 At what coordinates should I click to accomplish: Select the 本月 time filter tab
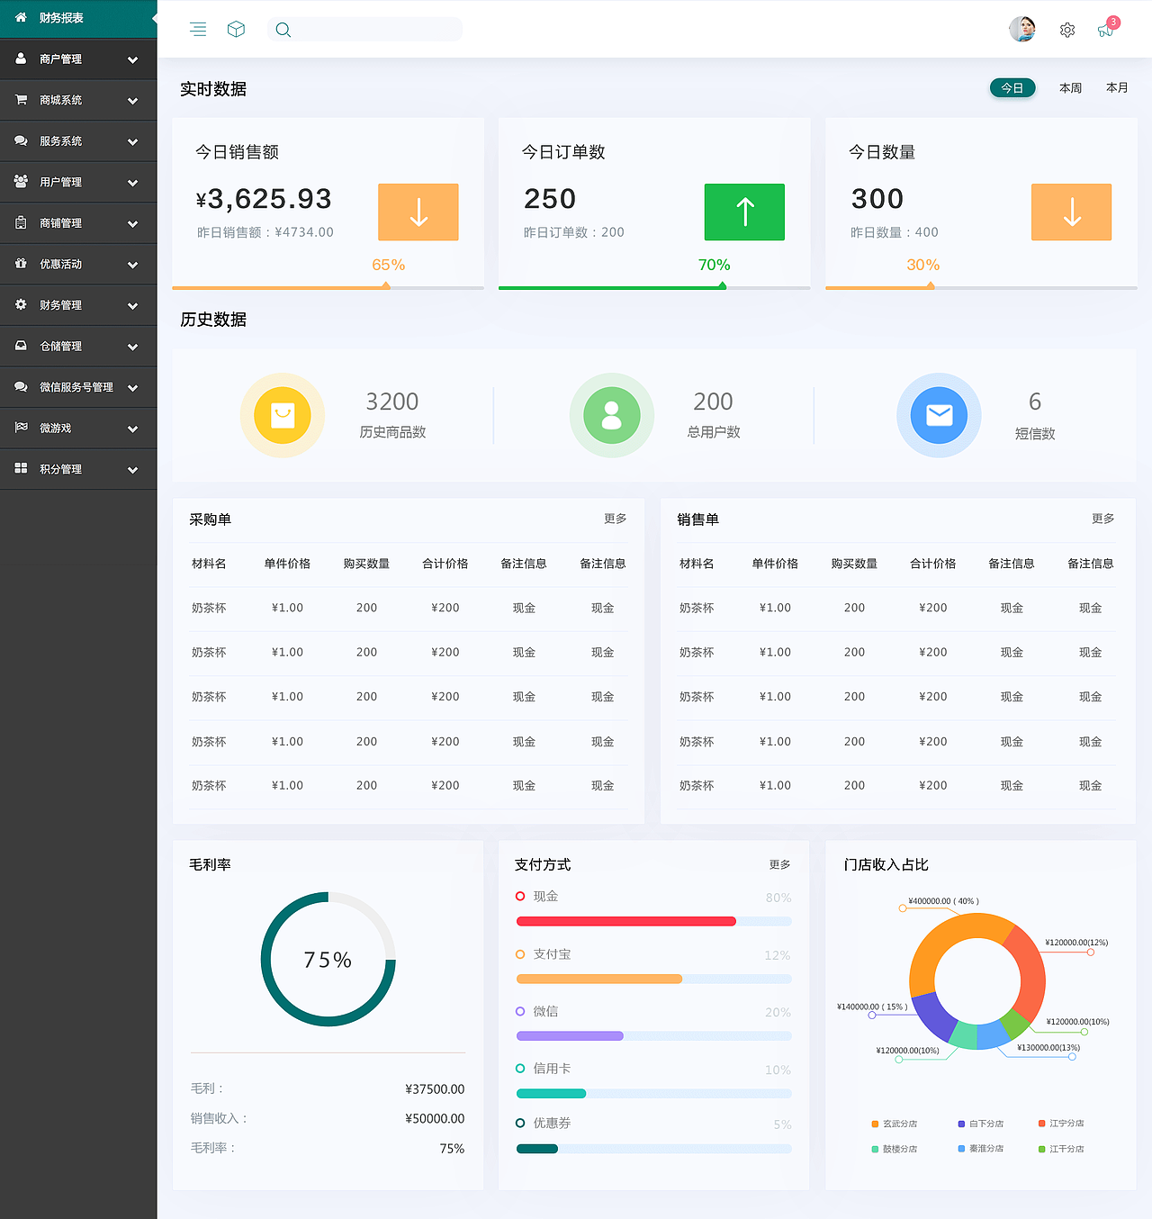tap(1116, 87)
